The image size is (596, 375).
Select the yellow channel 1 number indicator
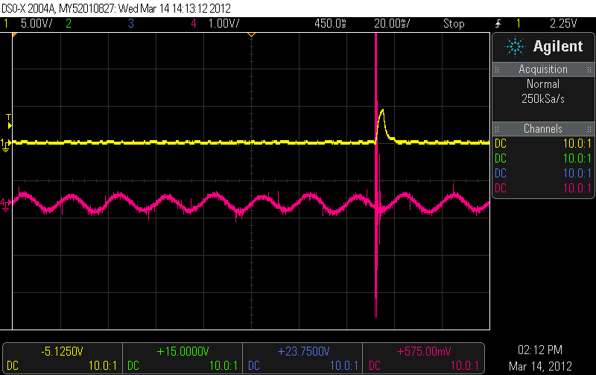[x=6, y=24]
